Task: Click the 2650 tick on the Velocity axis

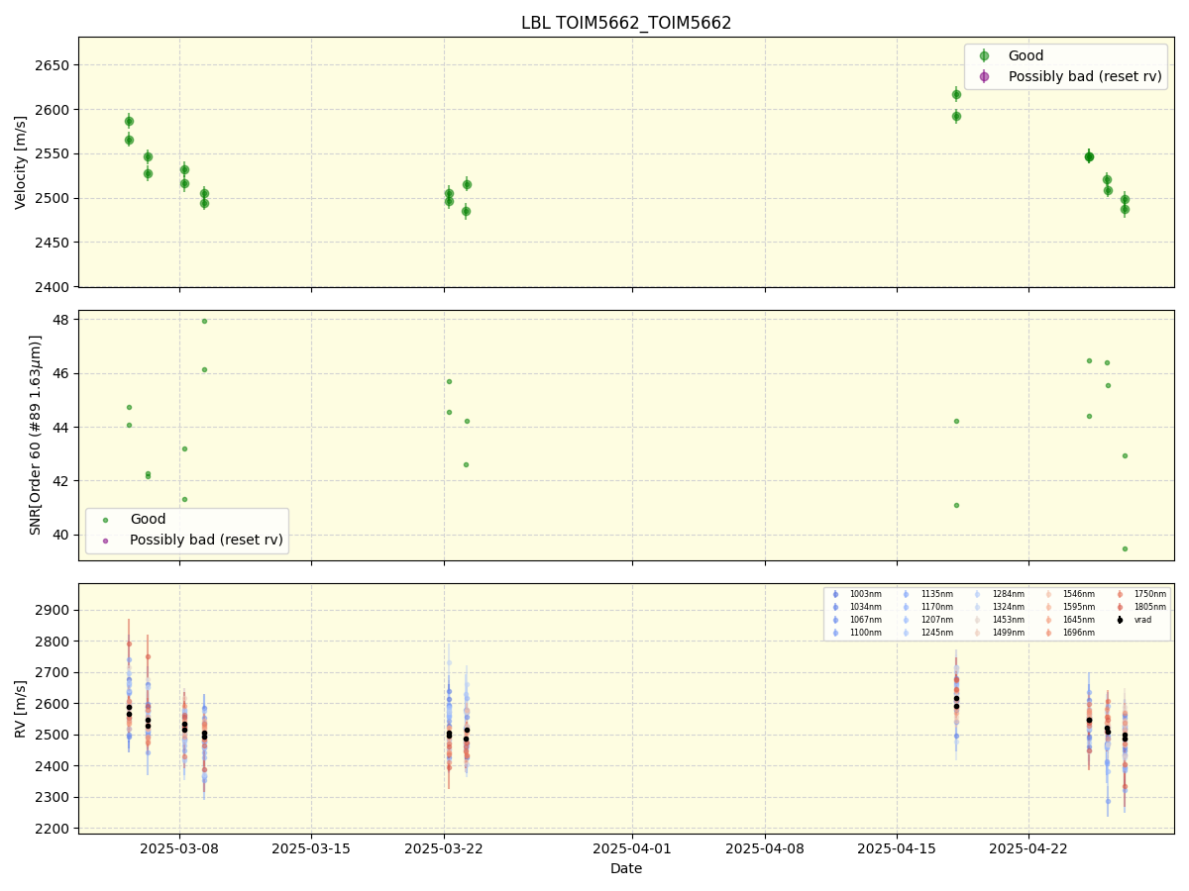Action: [x=54, y=65]
